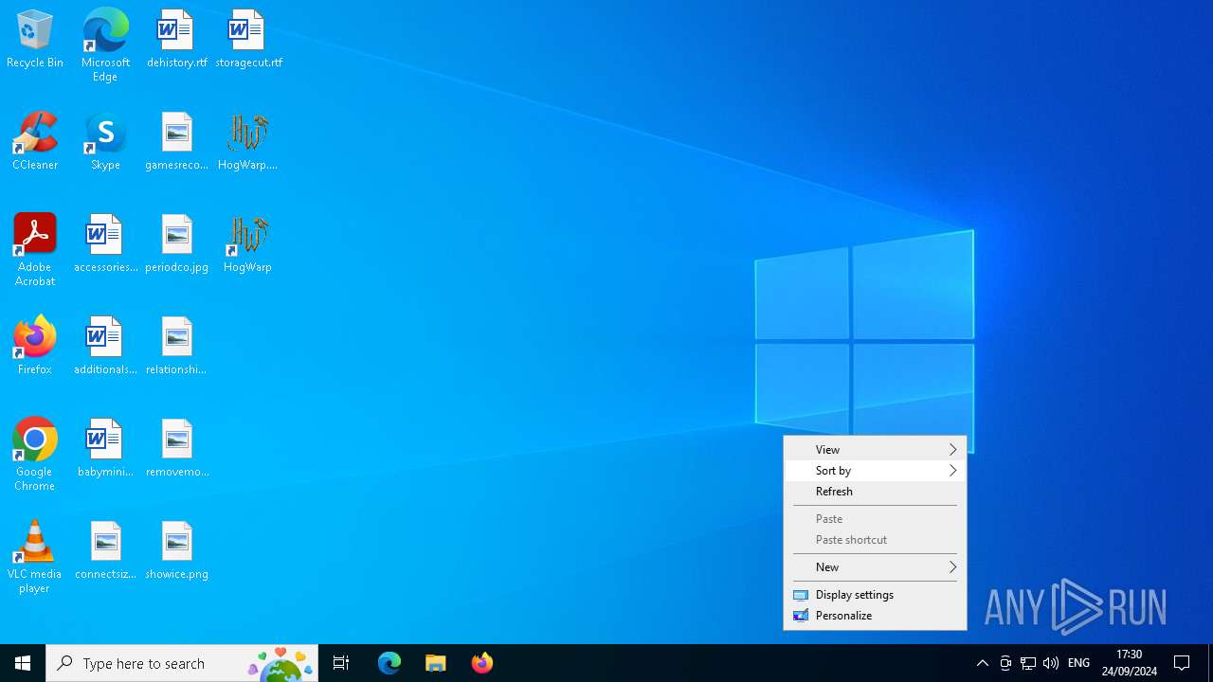Open the clock showing 17:30
The image size is (1213, 682).
tap(1129, 663)
